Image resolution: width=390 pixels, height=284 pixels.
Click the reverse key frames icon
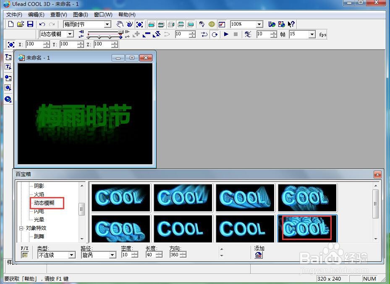pos(157,34)
